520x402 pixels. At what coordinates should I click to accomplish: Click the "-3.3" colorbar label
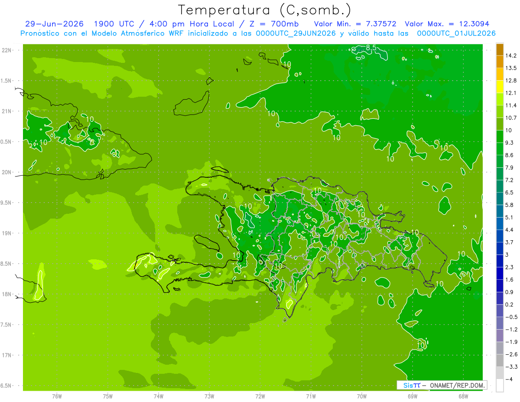511,367
